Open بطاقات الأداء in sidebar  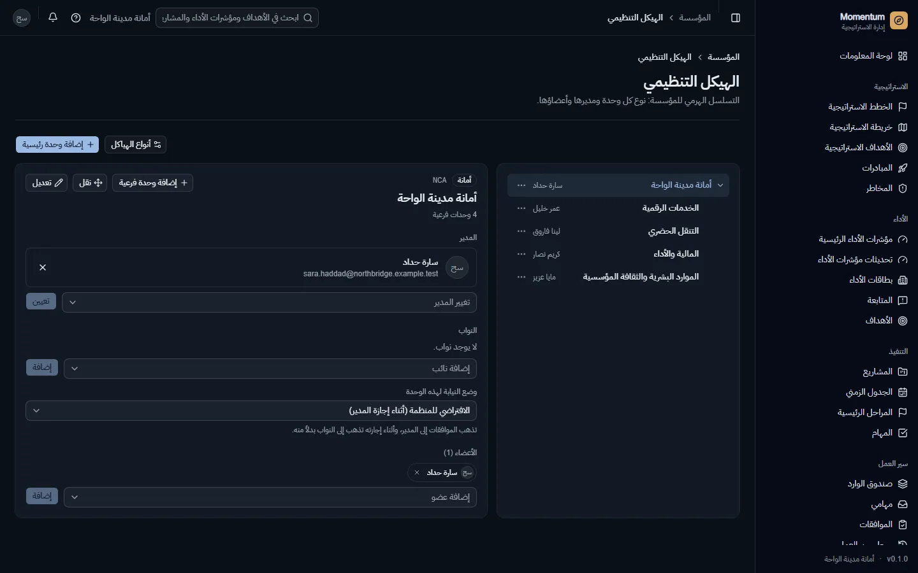(x=878, y=280)
